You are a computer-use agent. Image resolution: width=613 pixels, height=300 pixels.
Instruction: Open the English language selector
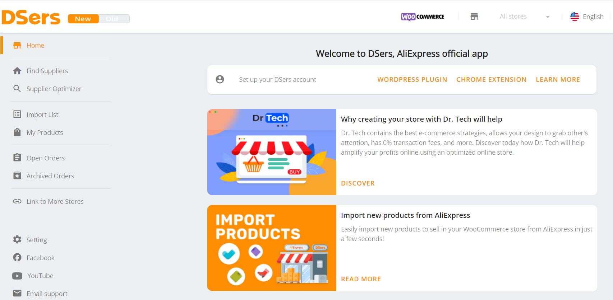587,17
